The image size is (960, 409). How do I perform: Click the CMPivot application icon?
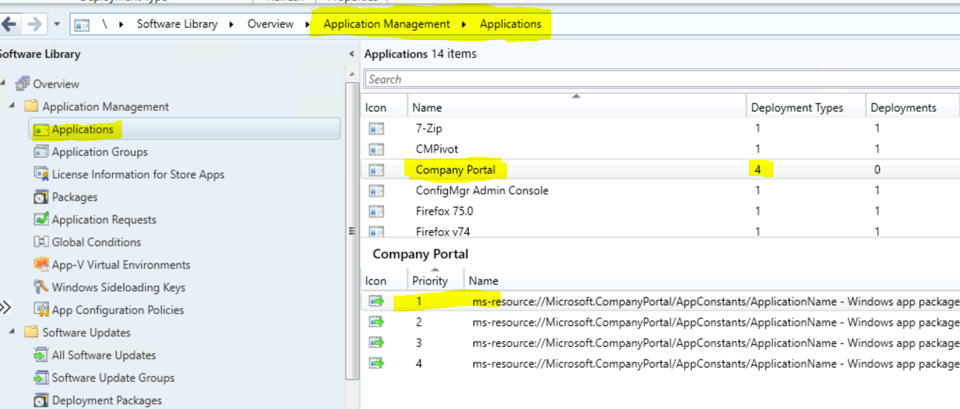[x=376, y=149]
